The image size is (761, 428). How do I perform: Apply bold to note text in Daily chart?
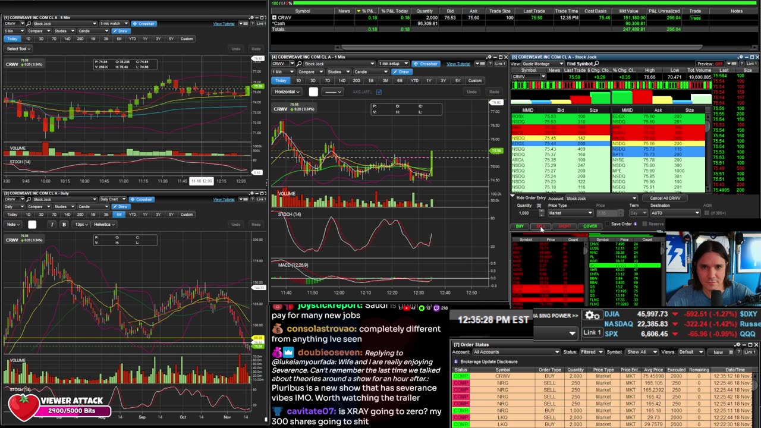[x=64, y=224]
